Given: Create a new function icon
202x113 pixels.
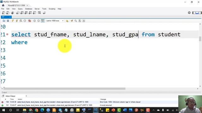Looking at the screenshot, I should click(x=34, y=13).
